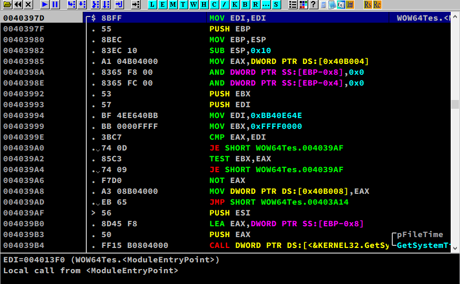Click the Rs toolbar button
The image size is (460, 284).
pyautogui.click(x=367, y=5)
